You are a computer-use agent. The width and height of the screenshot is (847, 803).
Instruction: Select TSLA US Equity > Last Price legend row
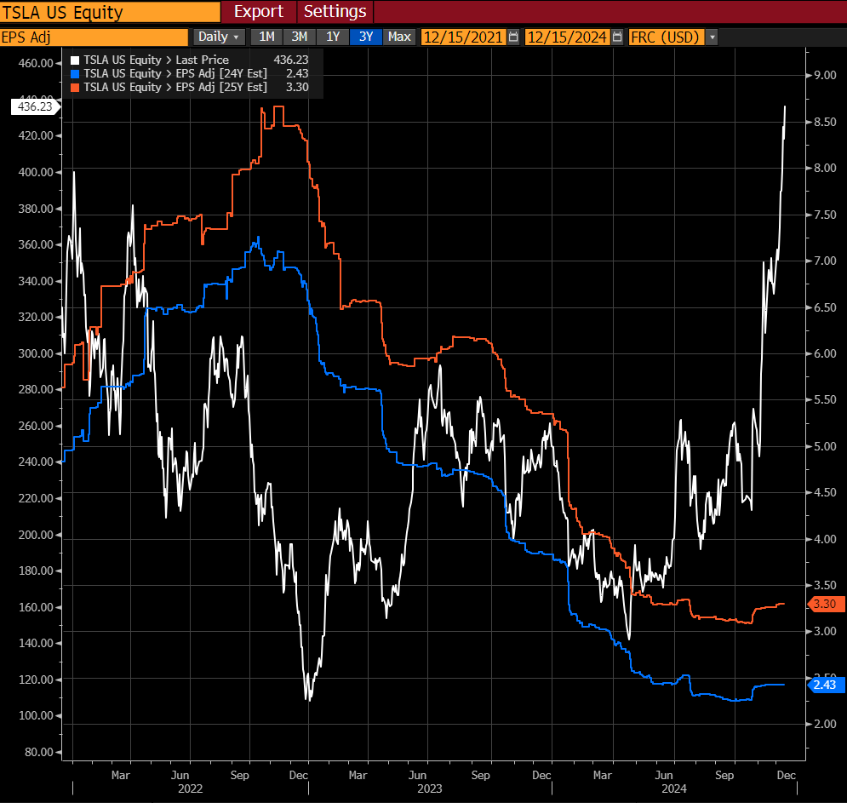point(190,60)
